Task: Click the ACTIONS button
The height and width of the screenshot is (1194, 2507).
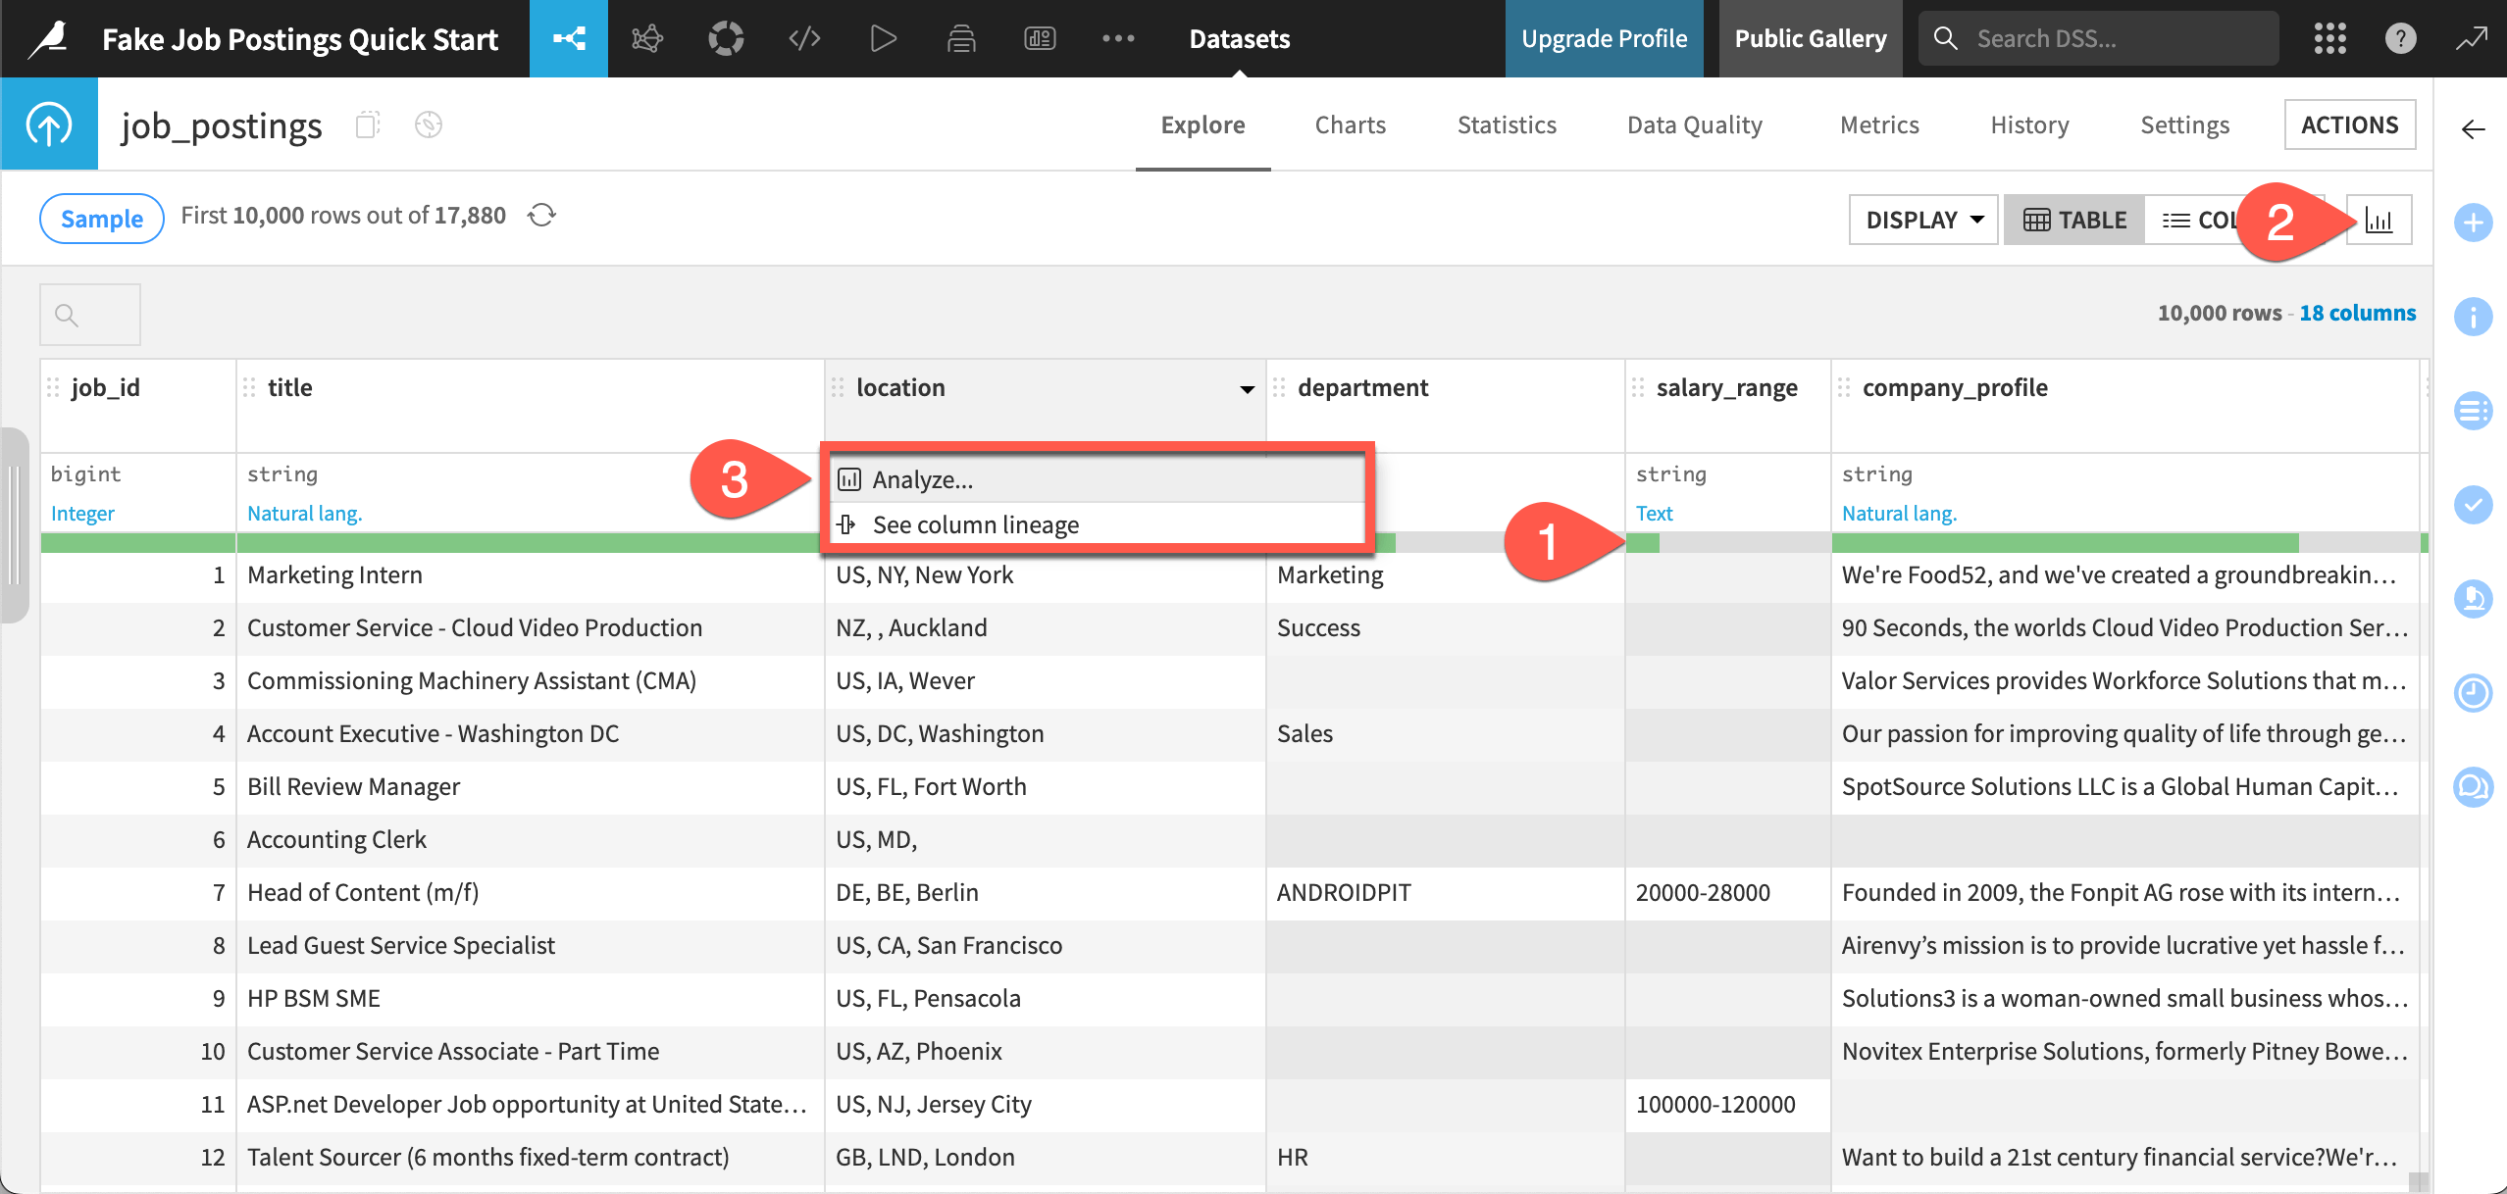Action: [2350, 124]
